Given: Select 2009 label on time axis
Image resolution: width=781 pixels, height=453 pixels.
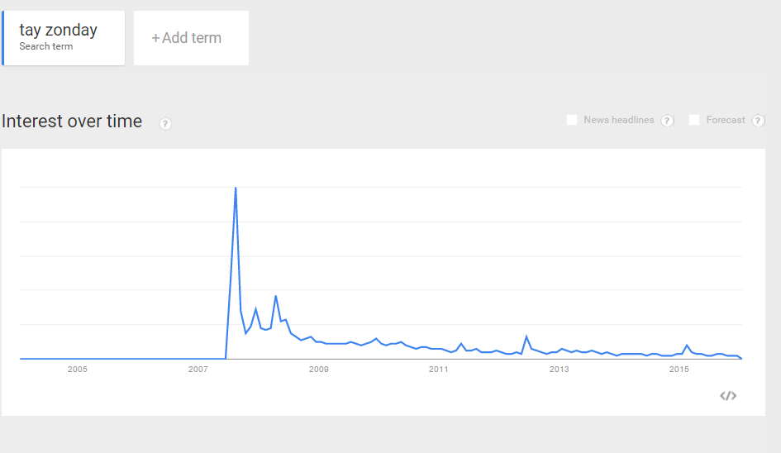Looking at the screenshot, I should tap(319, 370).
